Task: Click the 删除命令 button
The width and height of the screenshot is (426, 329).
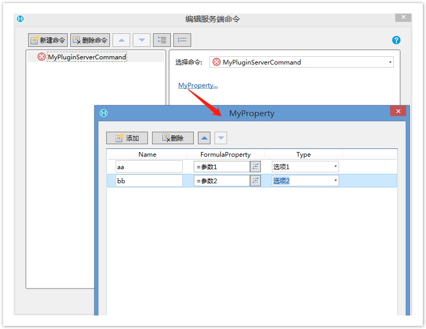Action: (x=90, y=40)
